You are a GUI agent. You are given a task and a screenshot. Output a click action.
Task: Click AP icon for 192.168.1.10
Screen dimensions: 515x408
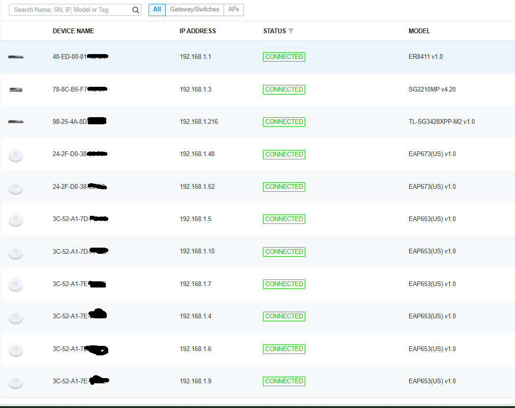coord(16,252)
